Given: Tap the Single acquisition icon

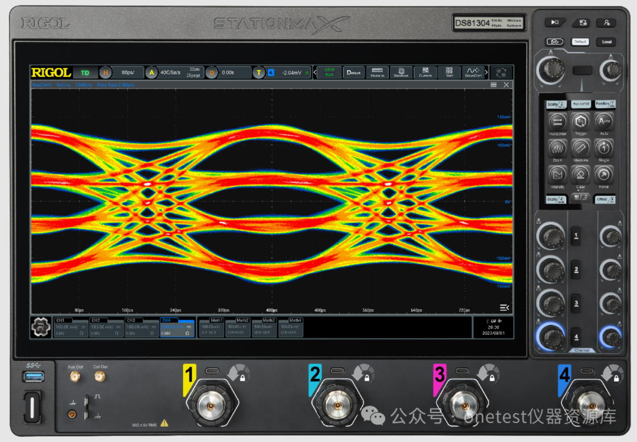Looking at the screenshot, I should (604, 149).
